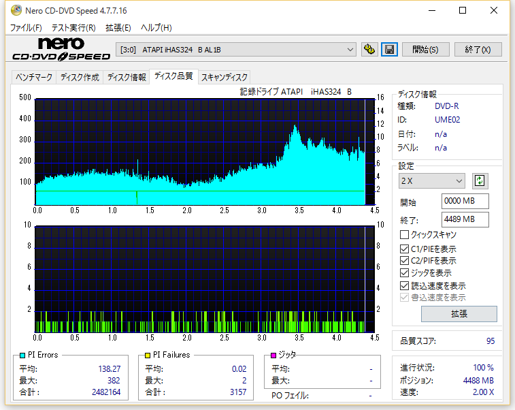The height and width of the screenshot is (410, 515).
Task: Open the ファイル(F) menu
Action: (26, 28)
